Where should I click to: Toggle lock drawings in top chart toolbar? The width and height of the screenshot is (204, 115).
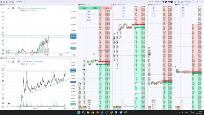point(3,53)
